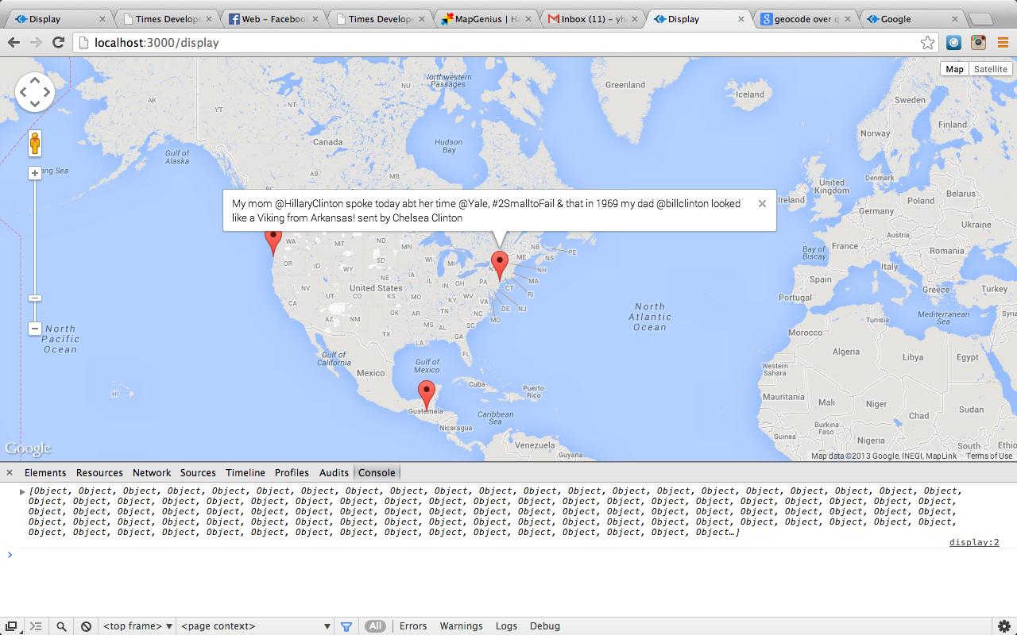Open the Sources devtools tab
1017x635 pixels.
click(x=198, y=472)
